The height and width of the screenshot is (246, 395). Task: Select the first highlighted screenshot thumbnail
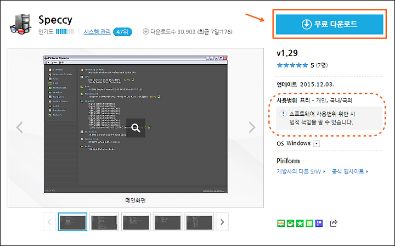tap(72, 222)
